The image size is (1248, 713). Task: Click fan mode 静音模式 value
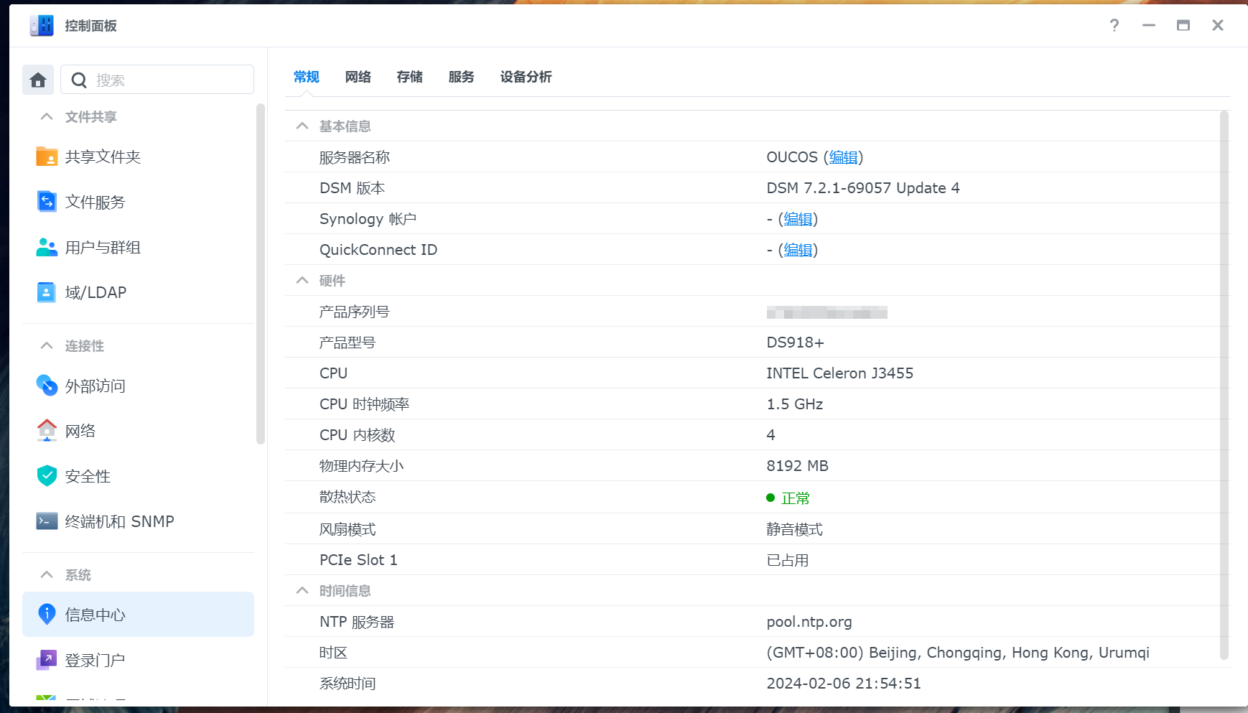tap(795, 529)
